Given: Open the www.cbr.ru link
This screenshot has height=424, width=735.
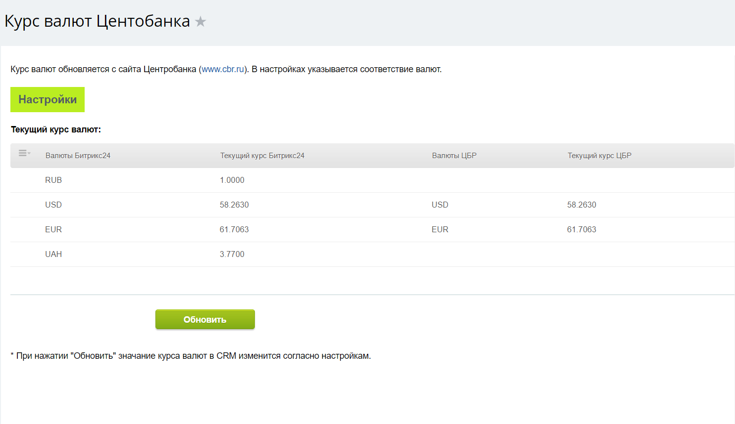Looking at the screenshot, I should 223,69.
